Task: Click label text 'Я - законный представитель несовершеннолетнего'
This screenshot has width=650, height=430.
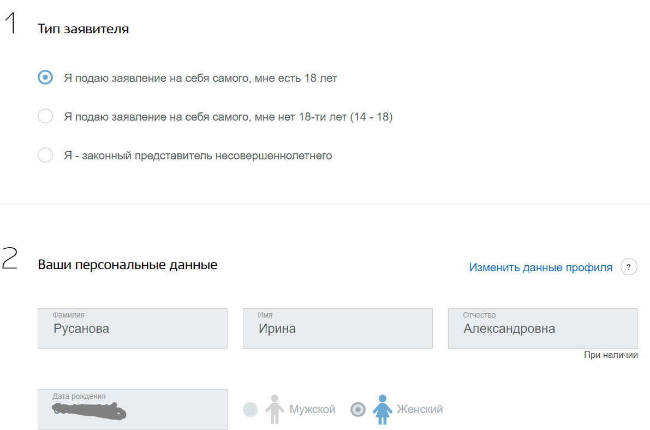Action: click(198, 156)
